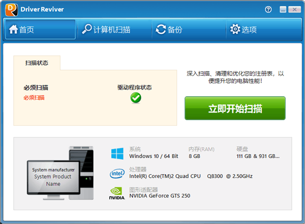Close the Driver Reviver window

click(294, 9)
